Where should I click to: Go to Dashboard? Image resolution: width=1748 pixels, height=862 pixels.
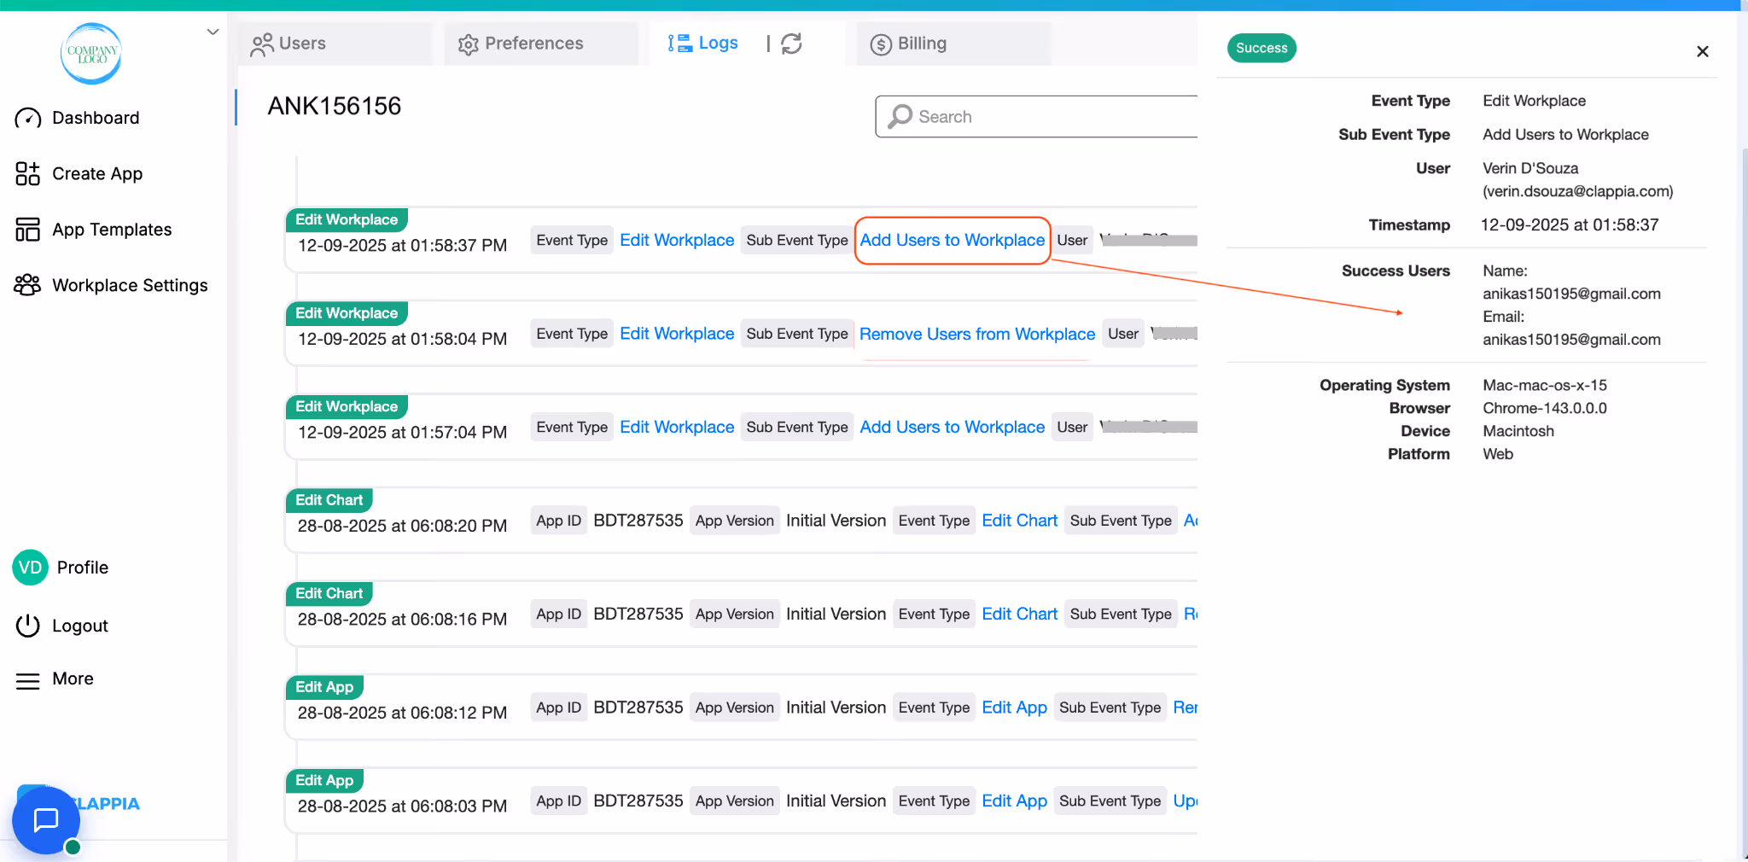(96, 118)
